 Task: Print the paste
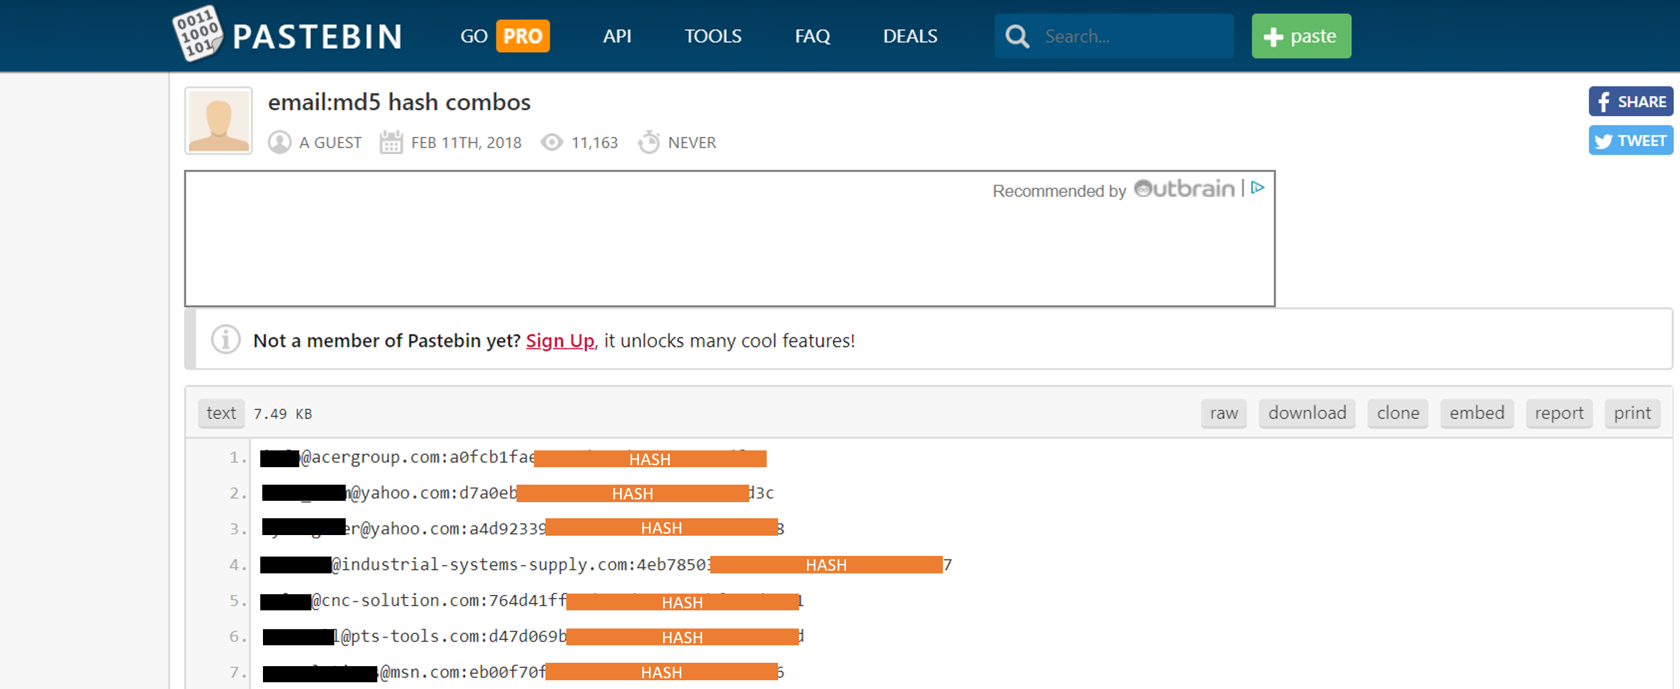coord(1632,413)
